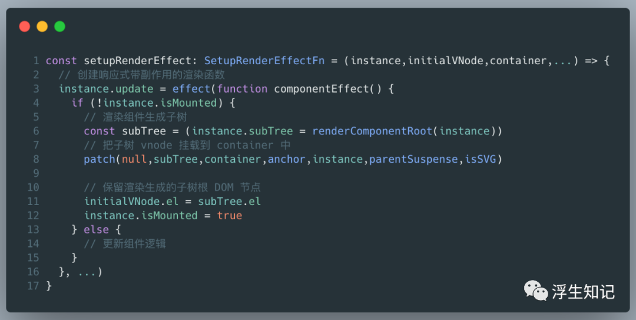Click the parentSuspense argument
636x320 pixels.
412,159
